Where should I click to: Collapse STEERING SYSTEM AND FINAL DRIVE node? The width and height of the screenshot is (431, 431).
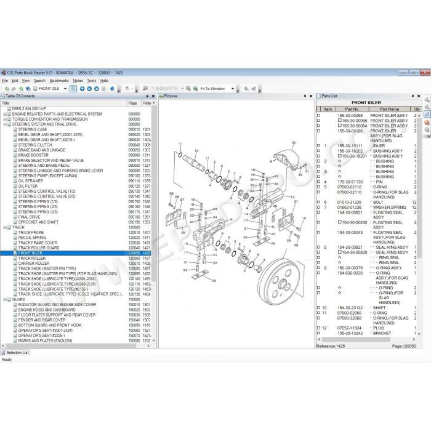5,124
